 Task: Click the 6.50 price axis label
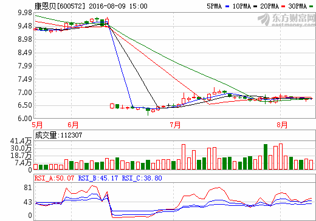[25, 105]
